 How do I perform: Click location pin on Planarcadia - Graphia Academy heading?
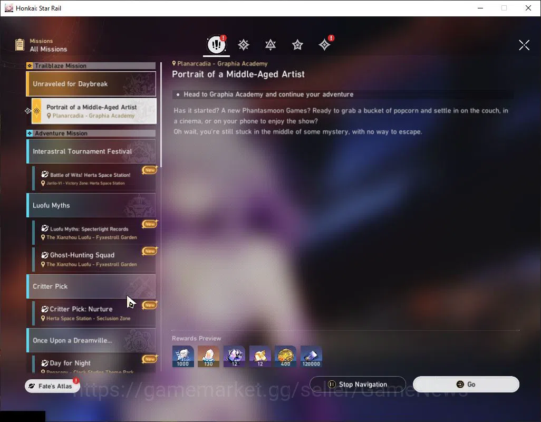(174, 63)
